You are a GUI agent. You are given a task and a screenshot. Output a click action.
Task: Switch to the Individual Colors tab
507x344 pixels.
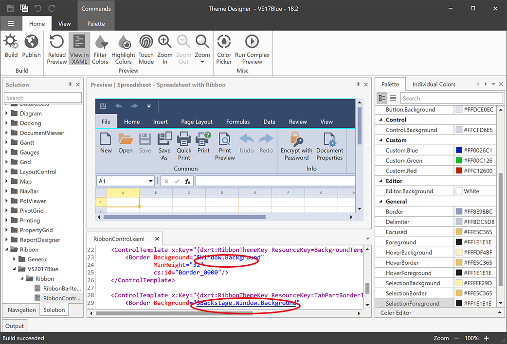tap(434, 84)
